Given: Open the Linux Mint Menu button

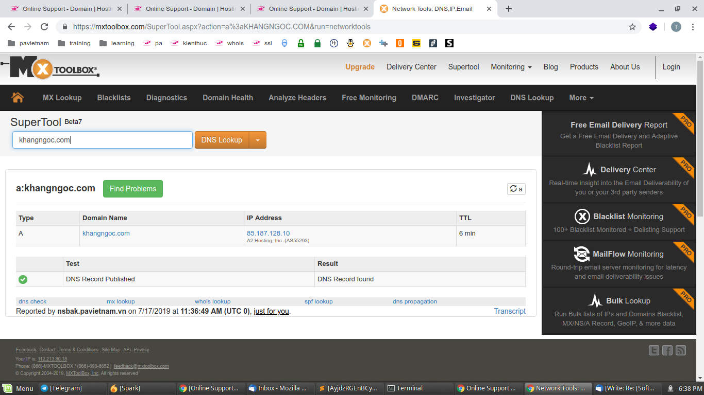Looking at the screenshot, I should pos(19,388).
